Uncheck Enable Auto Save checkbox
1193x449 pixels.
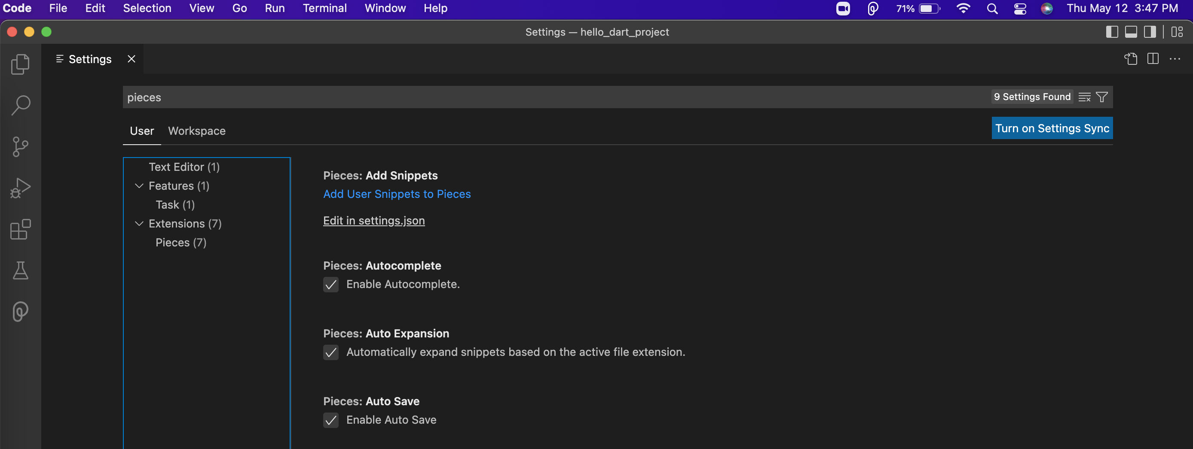(330, 420)
